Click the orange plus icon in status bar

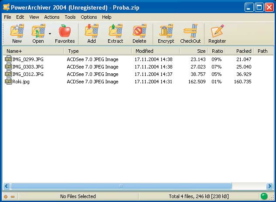pos(6,196)
